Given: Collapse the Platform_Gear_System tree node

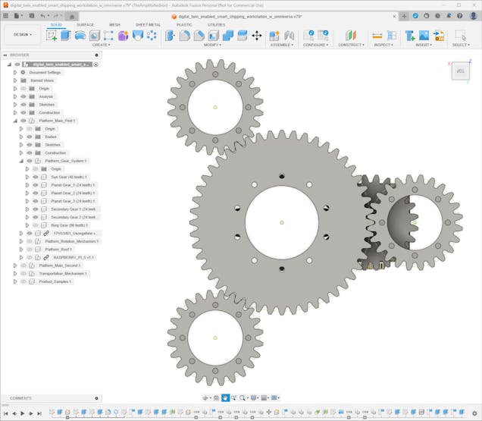Looking at the screenshot, I should [x=21, y=161].
